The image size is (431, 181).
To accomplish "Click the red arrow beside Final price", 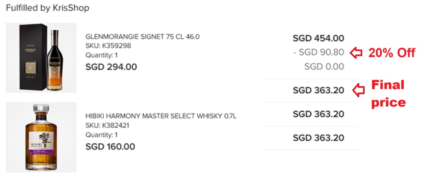I will (x=359, y=90).
